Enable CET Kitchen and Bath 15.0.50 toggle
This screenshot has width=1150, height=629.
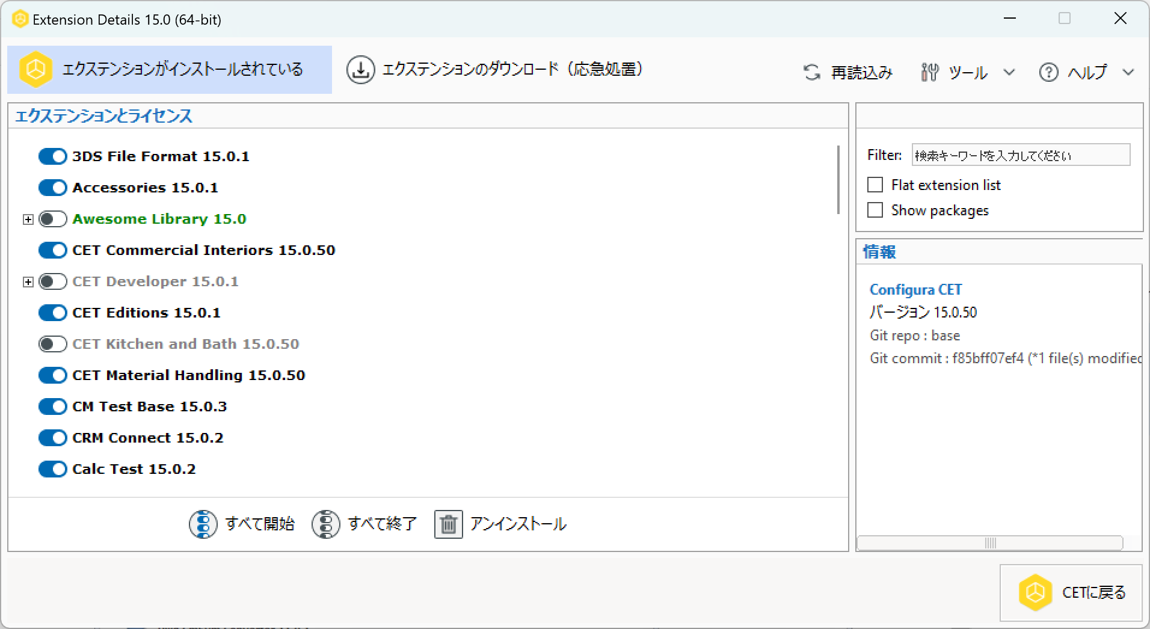53,344
